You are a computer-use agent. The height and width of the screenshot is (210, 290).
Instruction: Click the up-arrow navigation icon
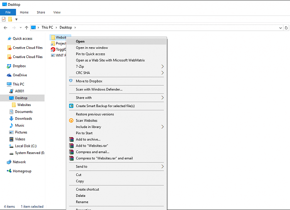(26, 27)
